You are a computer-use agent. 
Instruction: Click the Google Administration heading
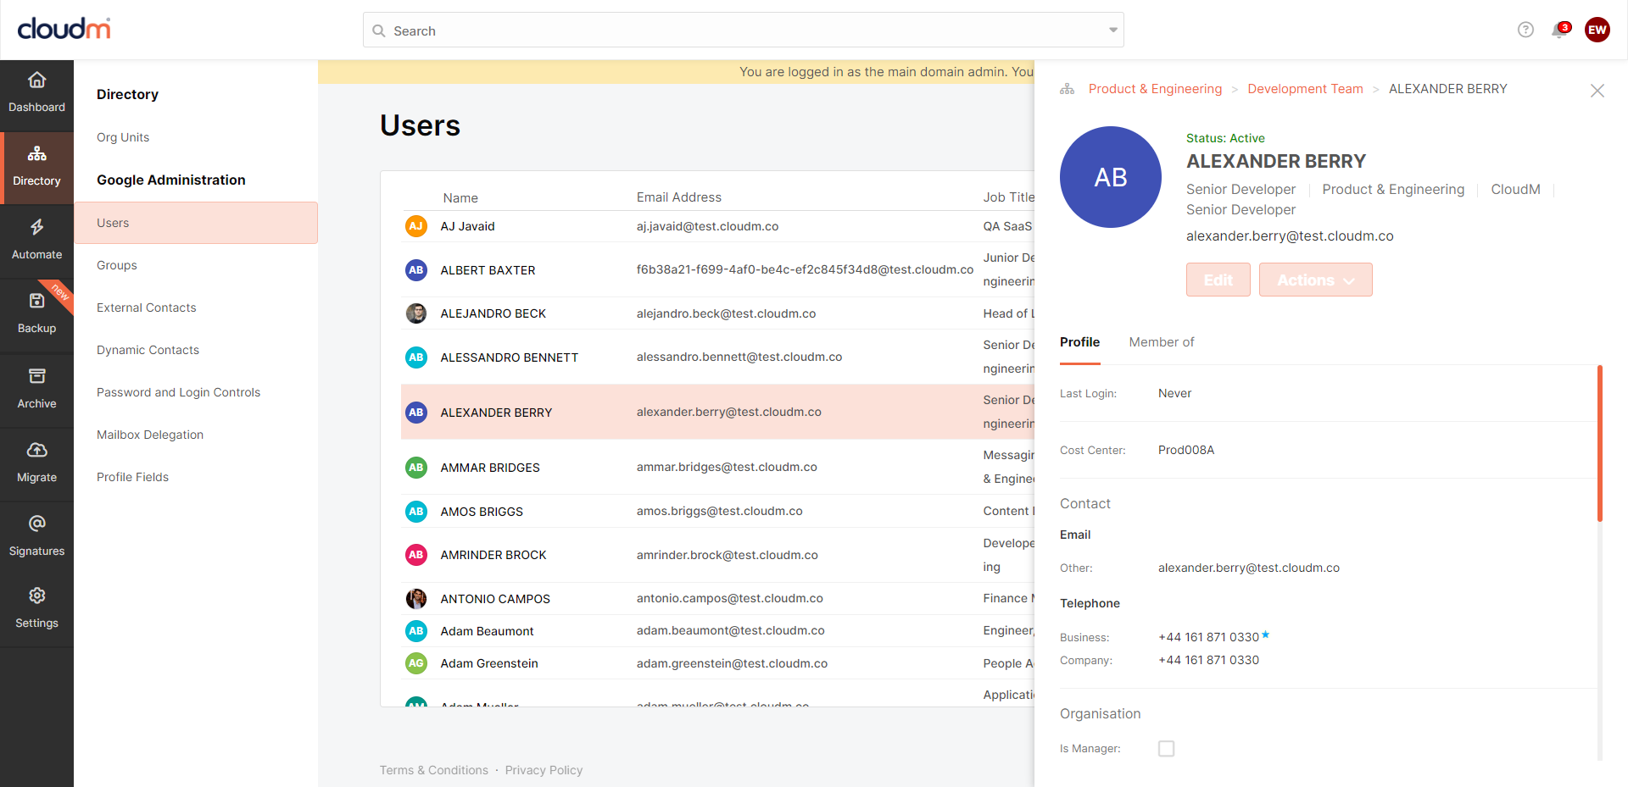point(171,180)
